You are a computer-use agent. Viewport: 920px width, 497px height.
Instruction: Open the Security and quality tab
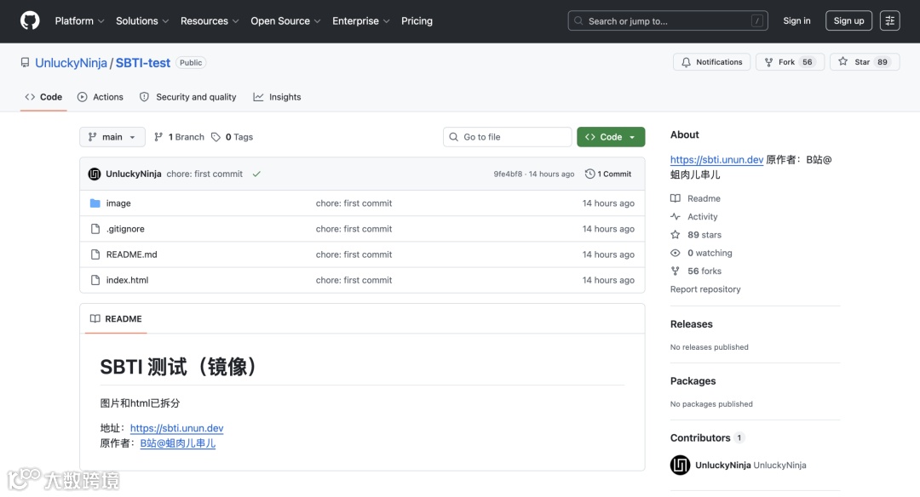tap(187, 97)
